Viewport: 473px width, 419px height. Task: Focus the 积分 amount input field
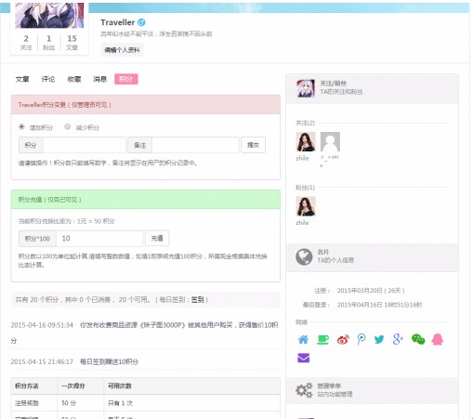[x=85, y=145]
